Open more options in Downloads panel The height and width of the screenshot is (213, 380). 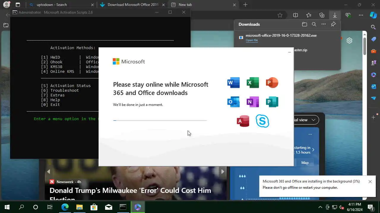[324, 24]
